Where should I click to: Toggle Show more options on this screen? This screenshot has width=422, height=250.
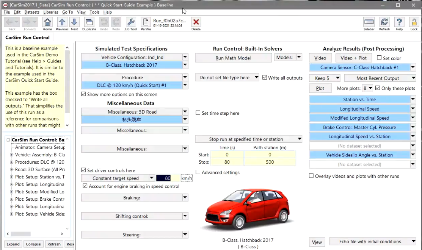83,94
